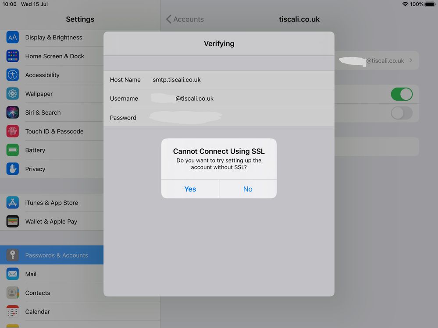438x328 pixels.
Task: Turn off the green enabled switch
Action: click(x=401, y=94)
